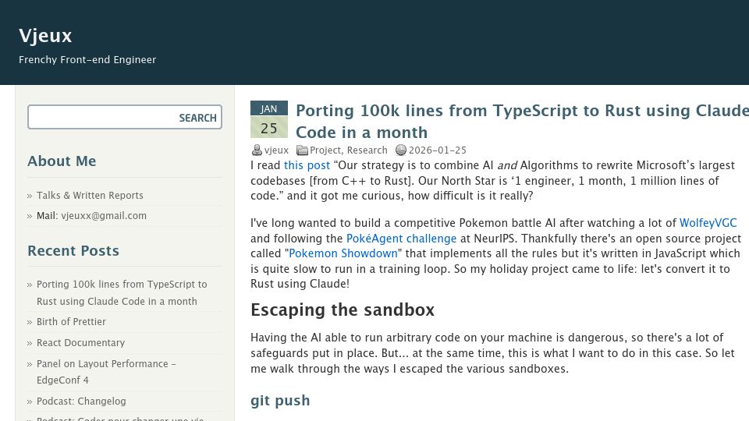Open Talks & Written Reports link

(x=90, y=195)
